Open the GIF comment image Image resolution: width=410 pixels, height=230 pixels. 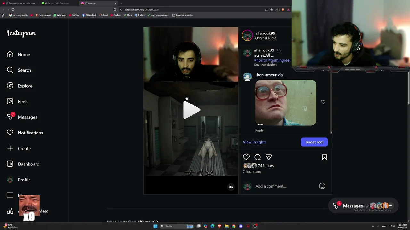(x=286, y=103)
